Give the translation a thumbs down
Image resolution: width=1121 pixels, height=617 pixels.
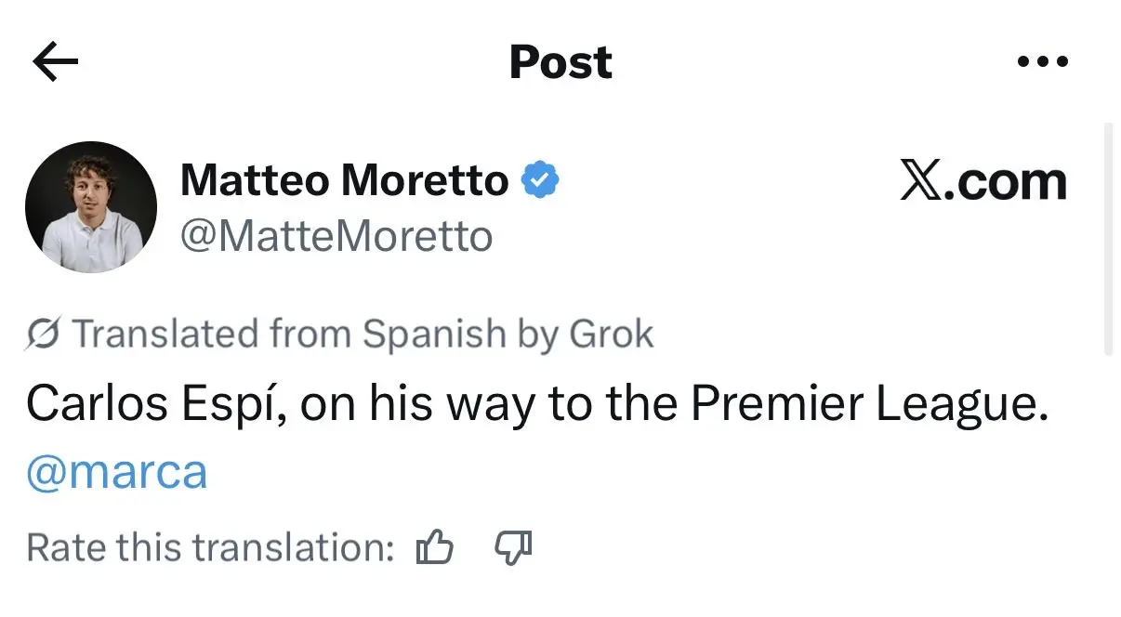pyautogui.click(x=512, y=547)
